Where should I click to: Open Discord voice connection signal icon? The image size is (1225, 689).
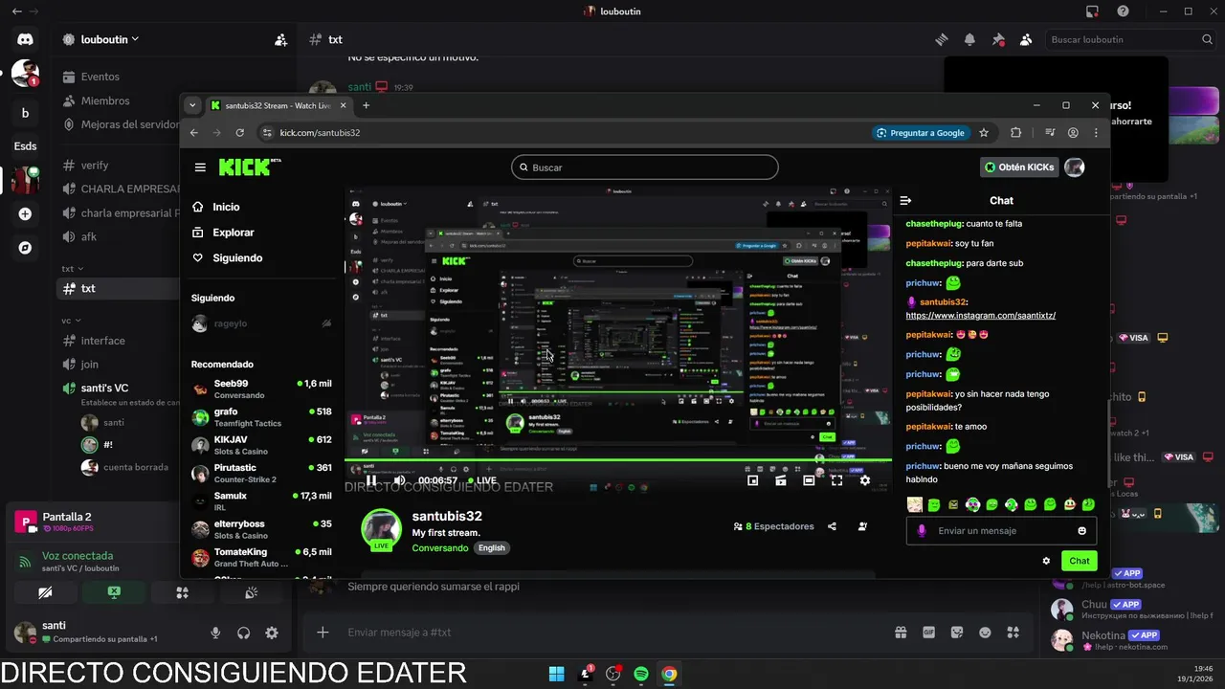25,562
